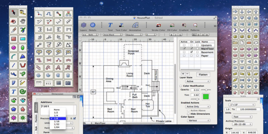The width and height of the screenshot is (268, 134).
Task: Insert the right arrow shape in symbol palette
Action: tap(235, 12)
